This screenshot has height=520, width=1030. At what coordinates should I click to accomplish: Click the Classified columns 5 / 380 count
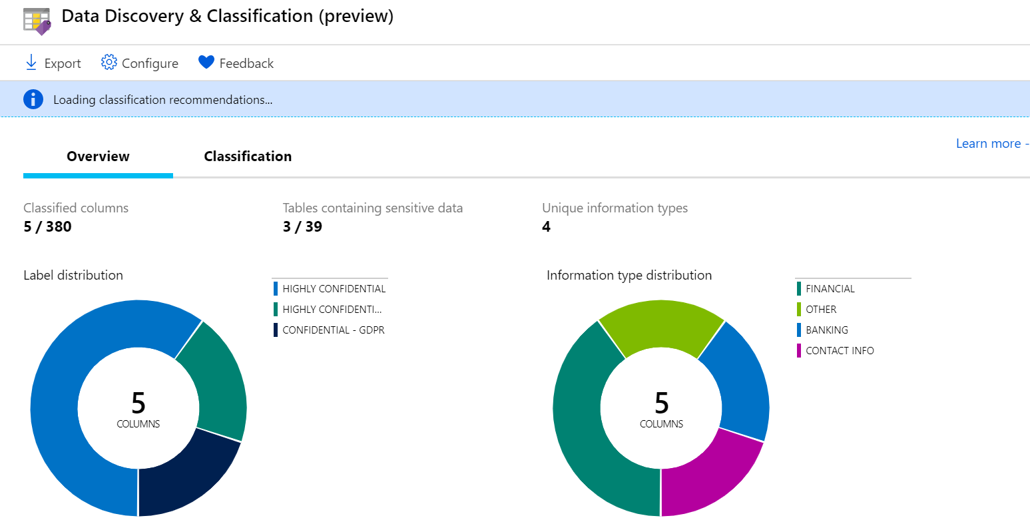[47, 227]
